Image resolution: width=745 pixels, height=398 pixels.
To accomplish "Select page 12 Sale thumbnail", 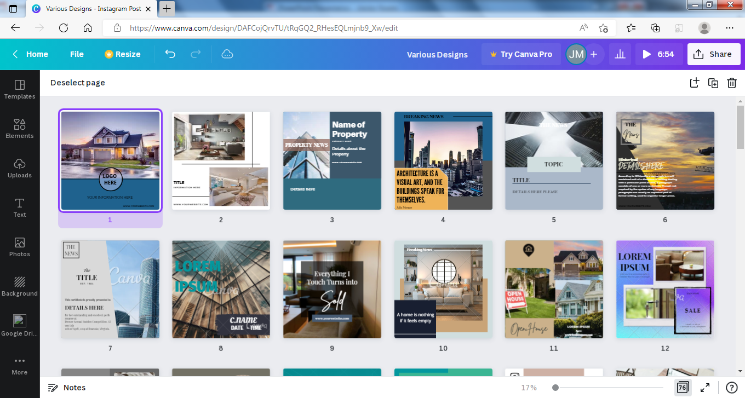I will coord(665,289).
